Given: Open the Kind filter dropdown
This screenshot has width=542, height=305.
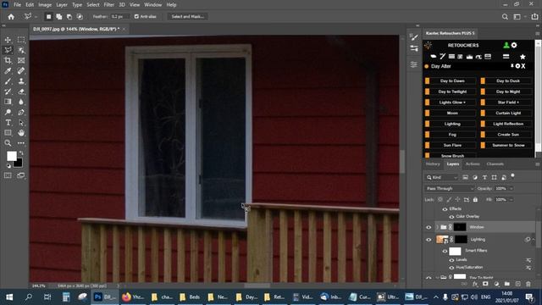Looking at the screenshot, I should [442, 177].
